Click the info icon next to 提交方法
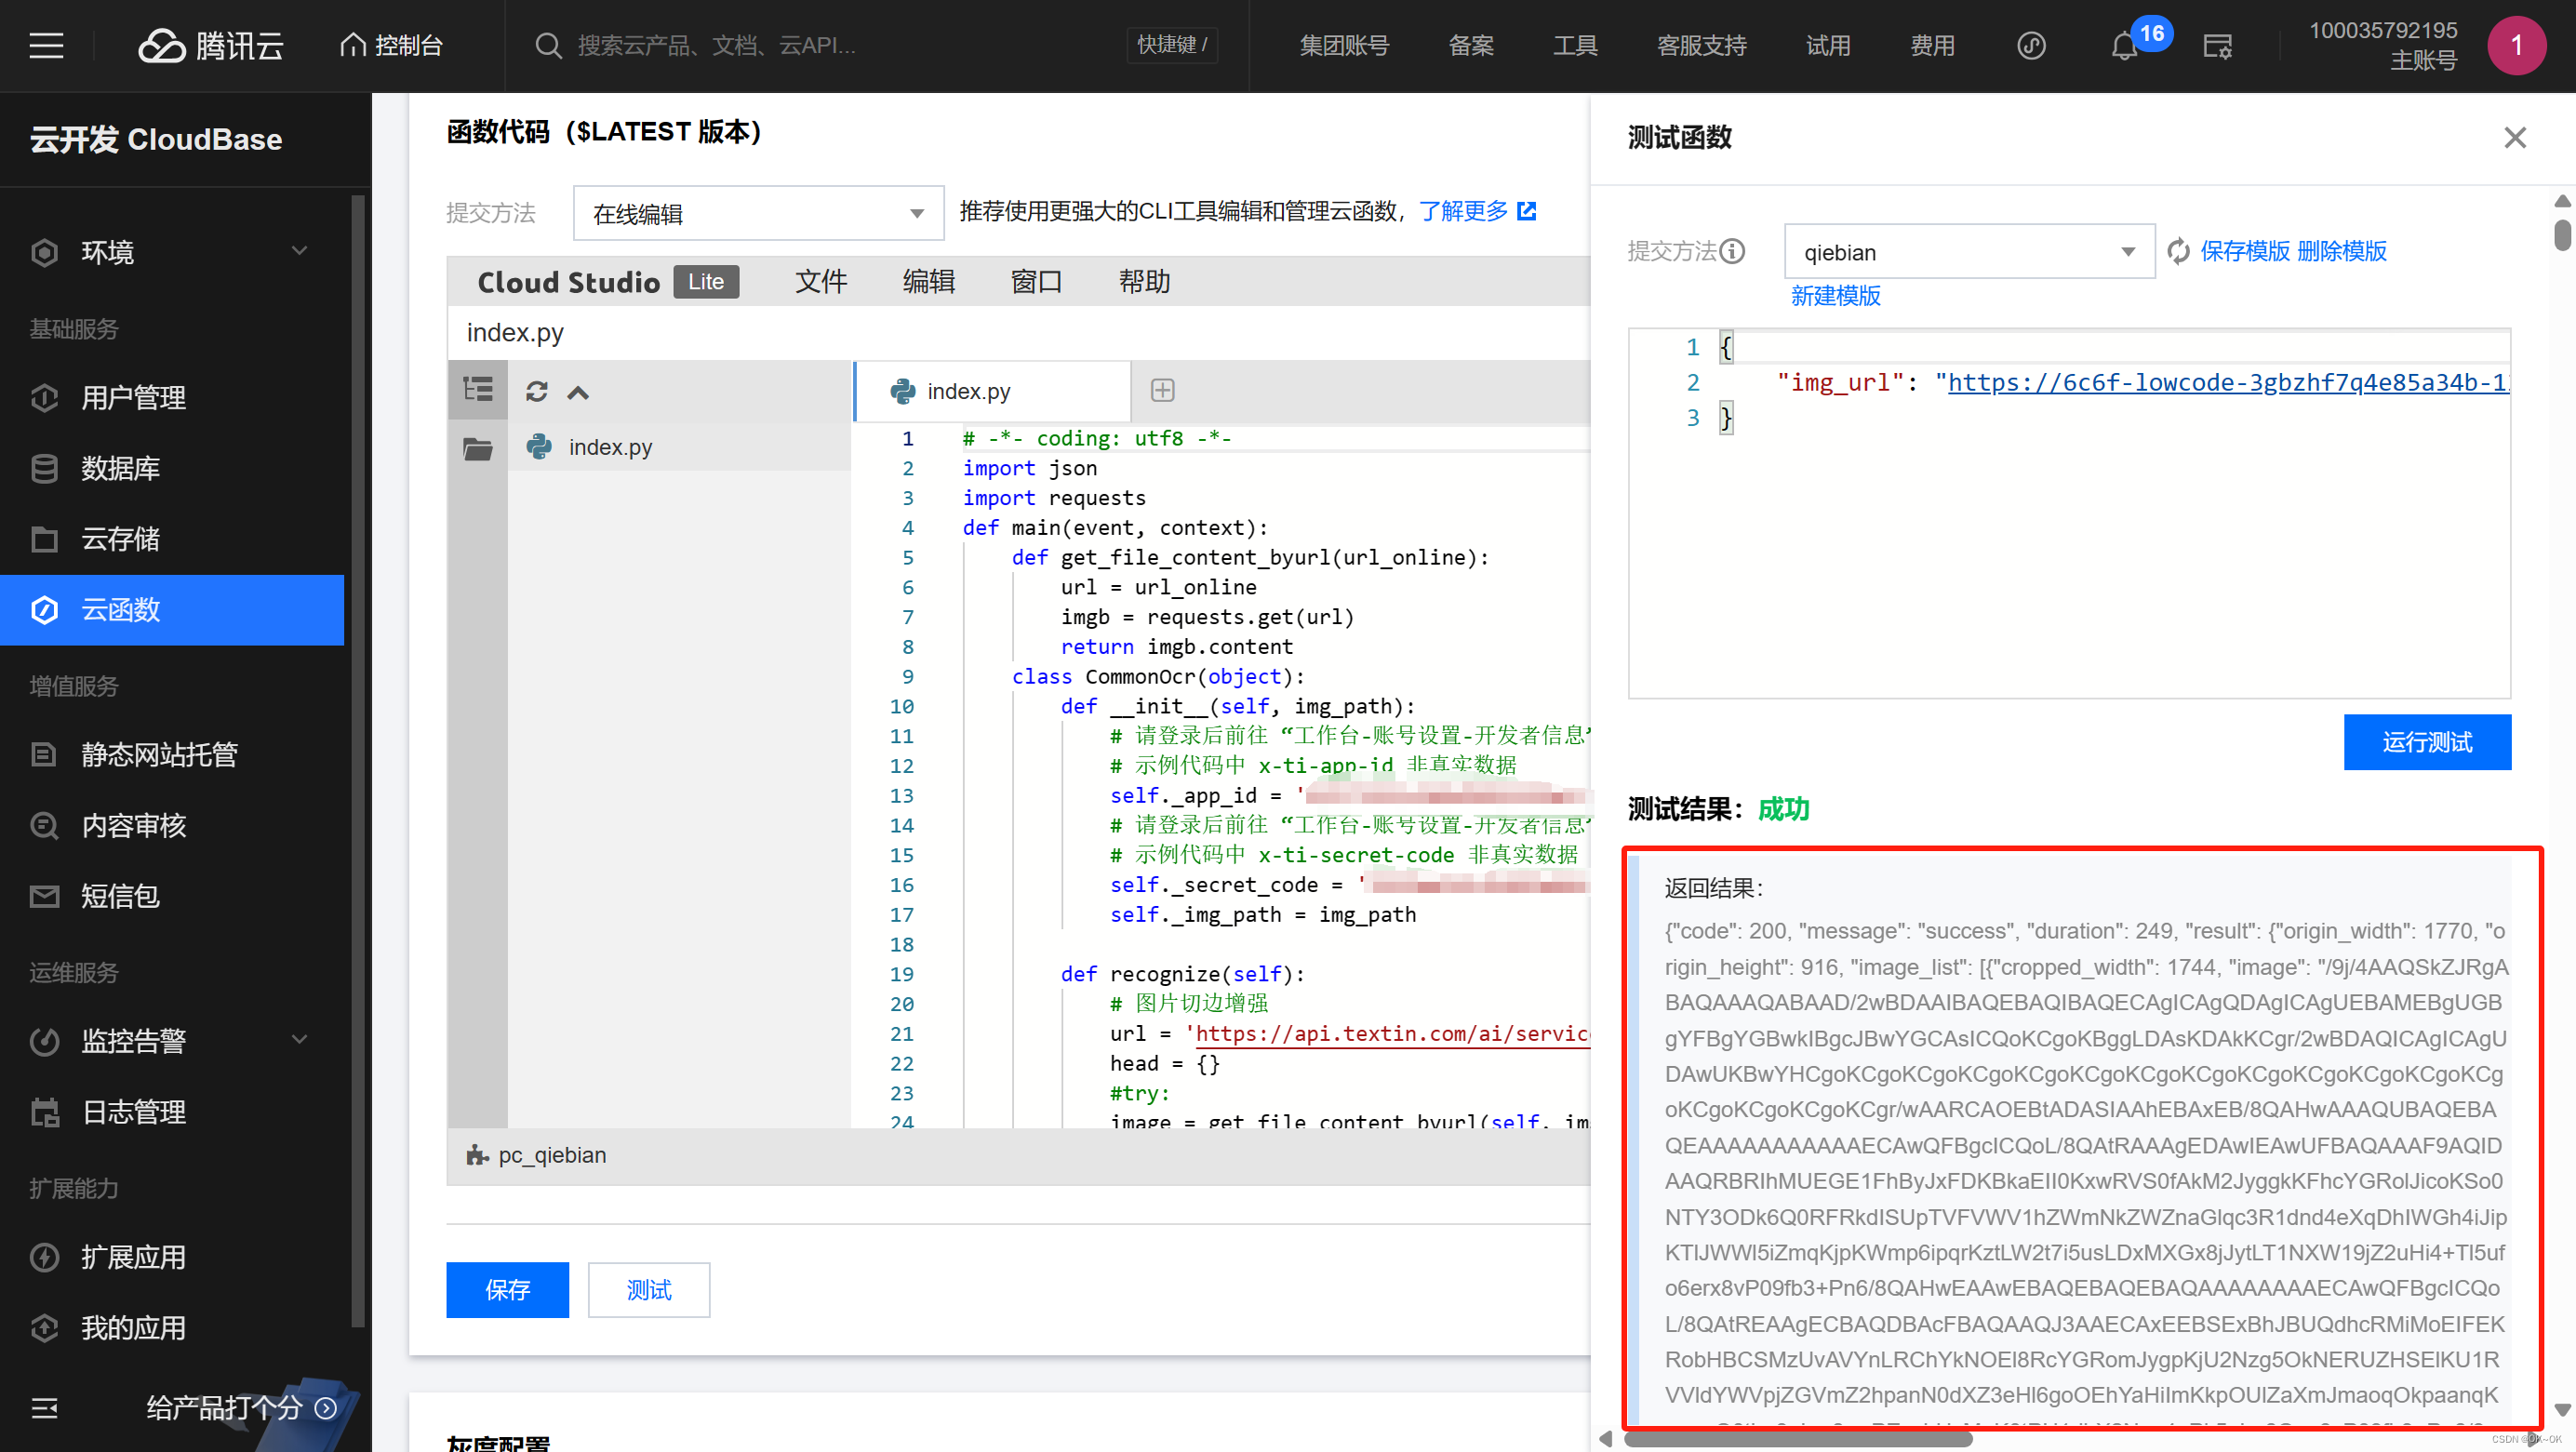 pyautogui.click(x=1734, y=251)
